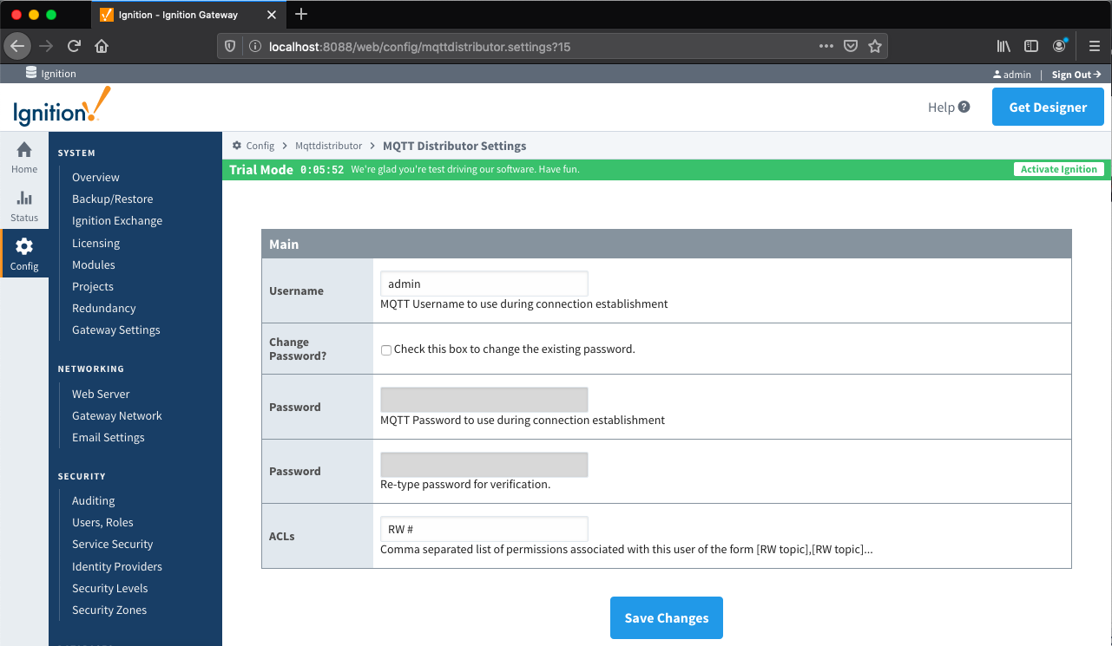1112x646 pixels.
Task: Click the ACLs input field
Action: click(x=484, y=529)
